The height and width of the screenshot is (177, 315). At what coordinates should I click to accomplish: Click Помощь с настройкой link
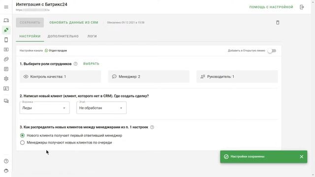271,7
